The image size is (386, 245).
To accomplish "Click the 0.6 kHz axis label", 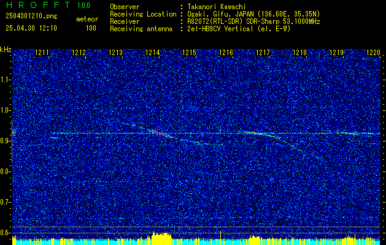I will 5,233.
